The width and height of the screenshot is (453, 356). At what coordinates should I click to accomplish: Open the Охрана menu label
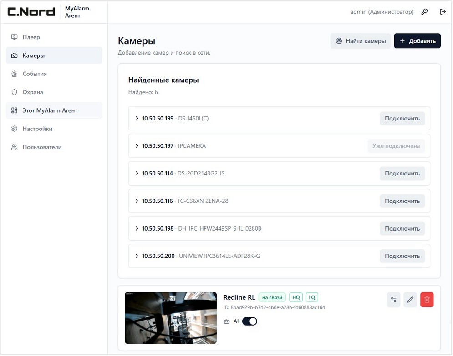tap(33, 92)
